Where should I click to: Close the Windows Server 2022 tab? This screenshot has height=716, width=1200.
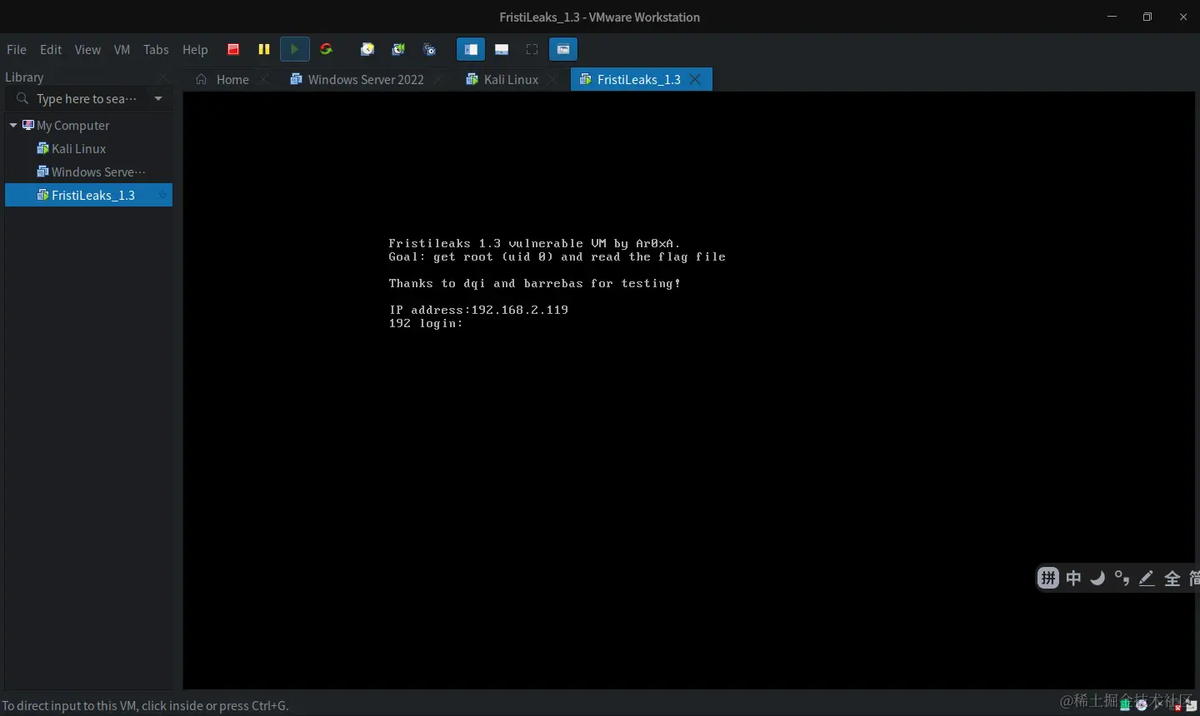(x=438, y=79)
